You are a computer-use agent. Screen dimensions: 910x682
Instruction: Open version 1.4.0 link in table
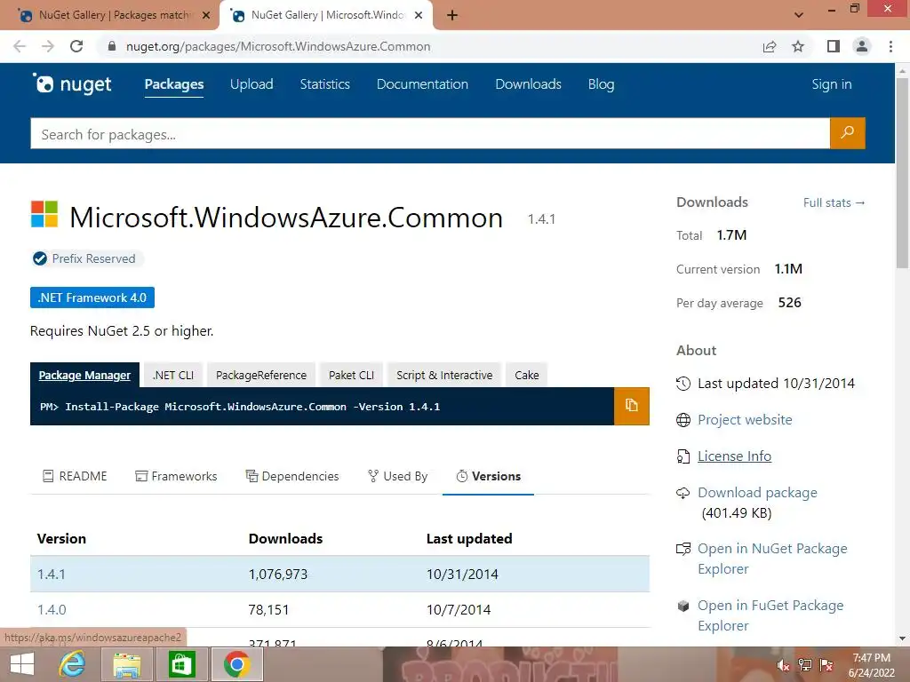[52, 609]
